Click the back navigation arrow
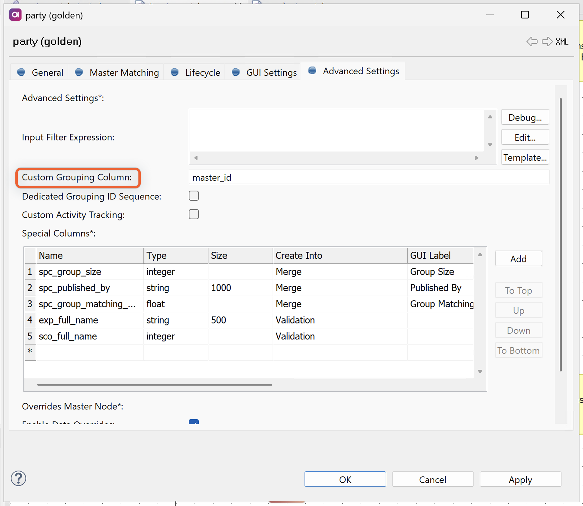This screenshot has width=583, height=506. (532, 42)
